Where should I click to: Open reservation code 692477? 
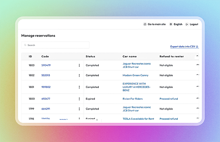(46, 99)
